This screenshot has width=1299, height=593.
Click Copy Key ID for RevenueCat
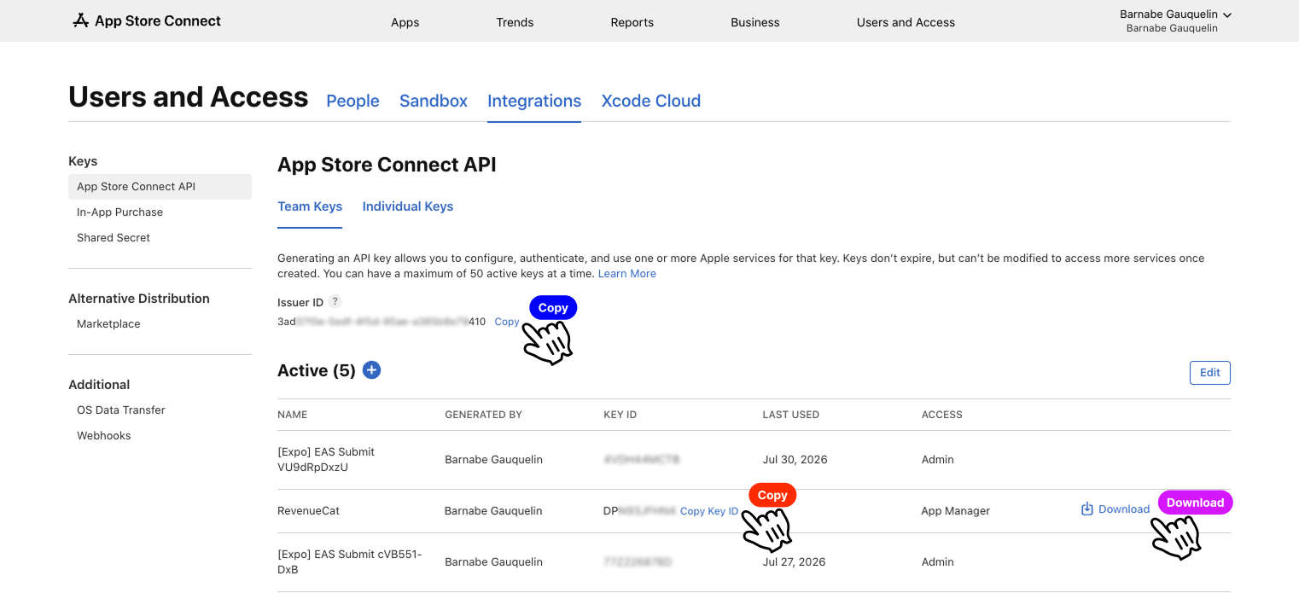point(709,511)
